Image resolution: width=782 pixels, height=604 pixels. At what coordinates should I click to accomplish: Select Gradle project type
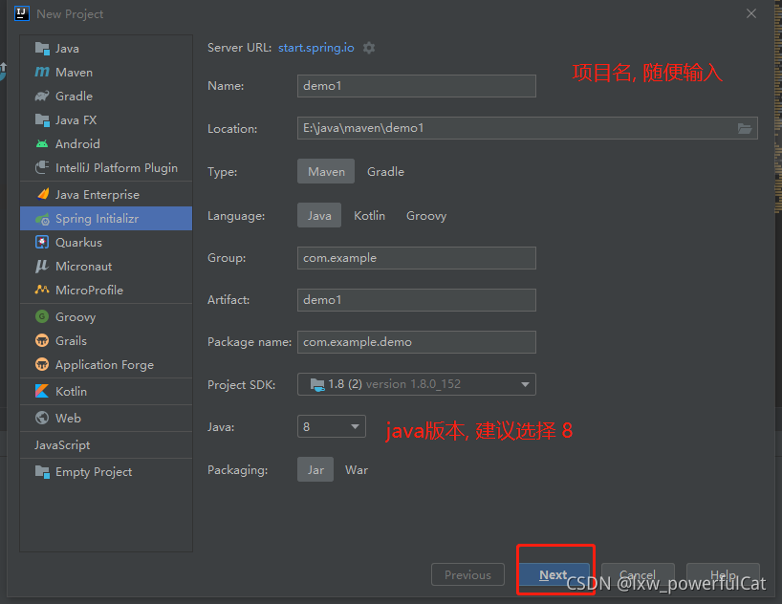[385, 172]
